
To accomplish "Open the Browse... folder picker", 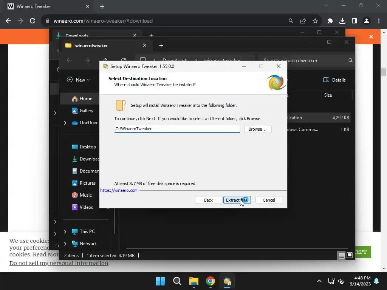I will [x=258, y=129].
